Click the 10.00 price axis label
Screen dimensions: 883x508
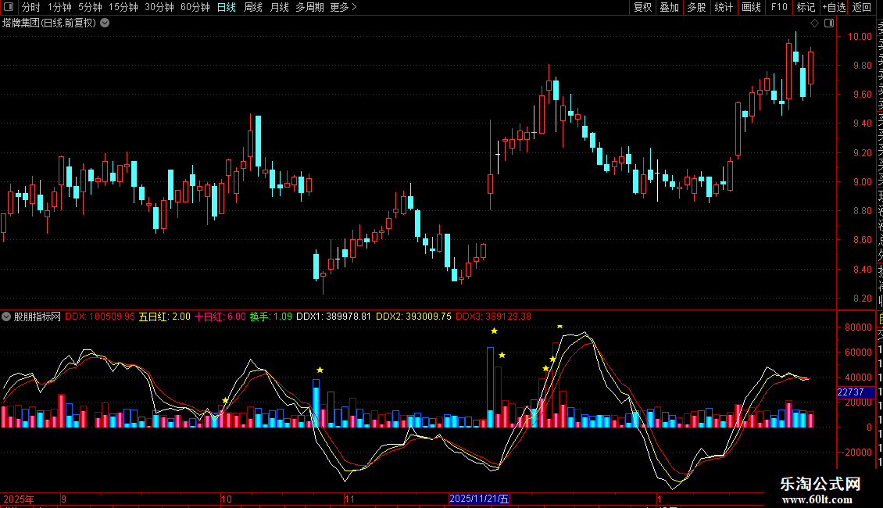pos(860,37)
